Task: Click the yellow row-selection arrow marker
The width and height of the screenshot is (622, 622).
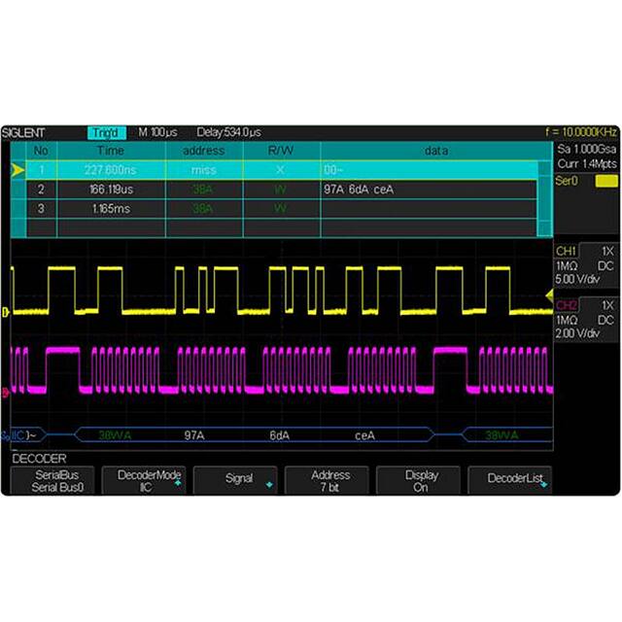Action: coord(17,170)
